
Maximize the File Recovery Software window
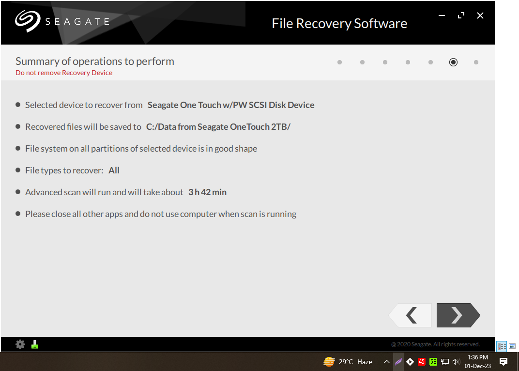pyautogui.click(x=461, y=15)
